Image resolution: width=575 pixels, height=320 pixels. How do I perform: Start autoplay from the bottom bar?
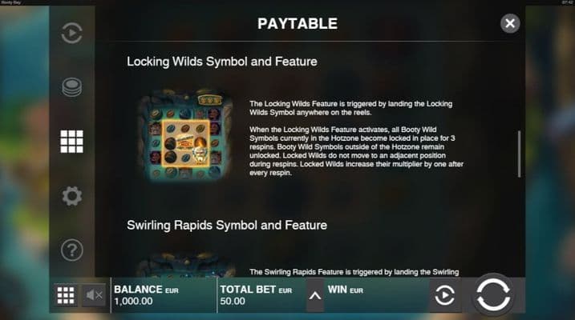445,295
